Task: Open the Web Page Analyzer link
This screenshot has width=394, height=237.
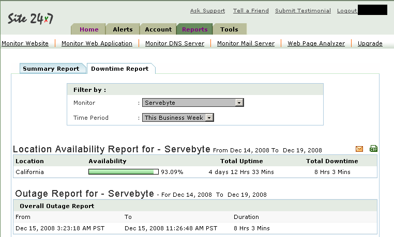Action: click(316, 43)
